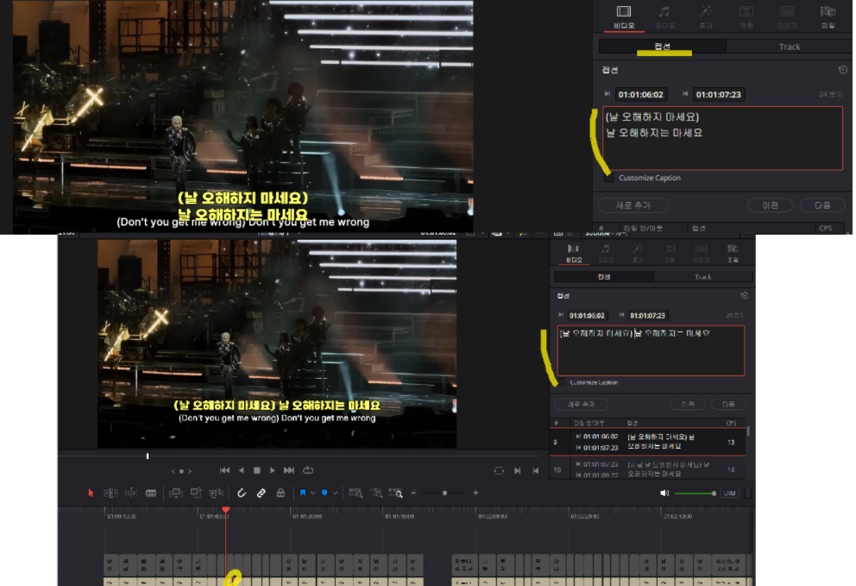Select the Track tab in lower inspector
Viewport: 856px width, 586px height.
pos(702,277)
